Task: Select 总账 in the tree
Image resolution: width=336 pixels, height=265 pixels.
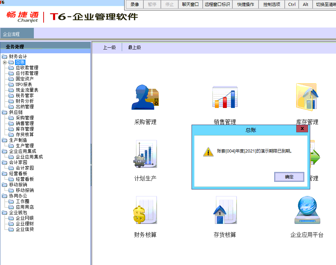Action: pos(20,62)
